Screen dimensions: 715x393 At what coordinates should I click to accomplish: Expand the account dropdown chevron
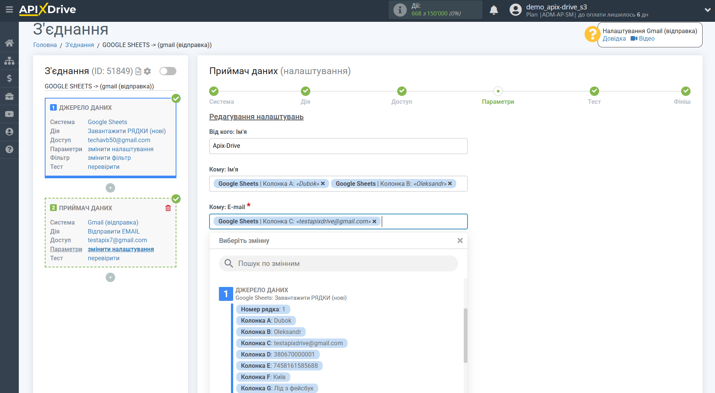[707, 10]
